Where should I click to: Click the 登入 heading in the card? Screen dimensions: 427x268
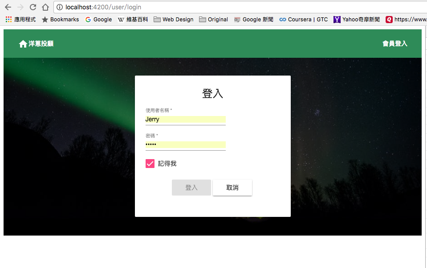pyautogui.click(x=213, y=93)
